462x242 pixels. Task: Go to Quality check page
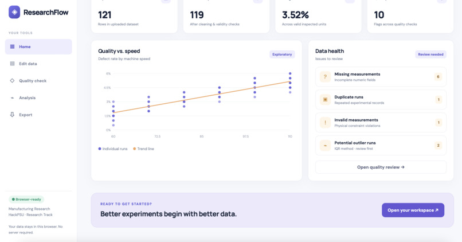point(38,81)
